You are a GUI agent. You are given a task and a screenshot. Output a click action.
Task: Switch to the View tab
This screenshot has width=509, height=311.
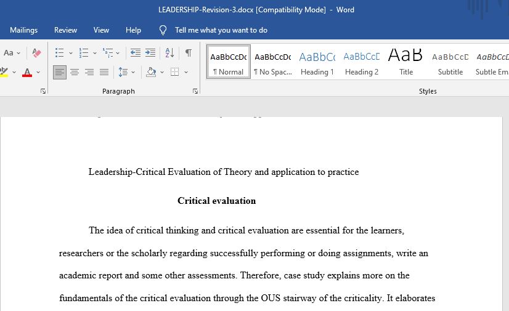pyautogui.click(x=101, y=30)
